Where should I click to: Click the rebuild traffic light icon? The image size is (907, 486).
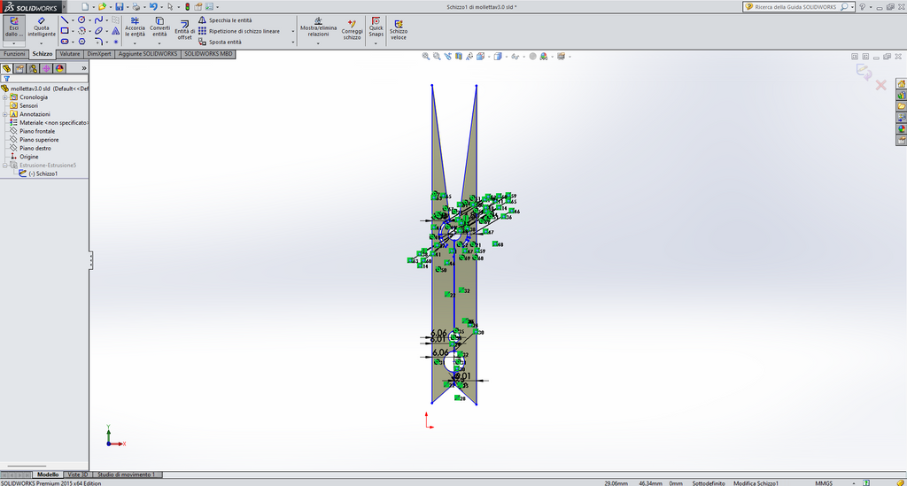click(x=188, y=7)
